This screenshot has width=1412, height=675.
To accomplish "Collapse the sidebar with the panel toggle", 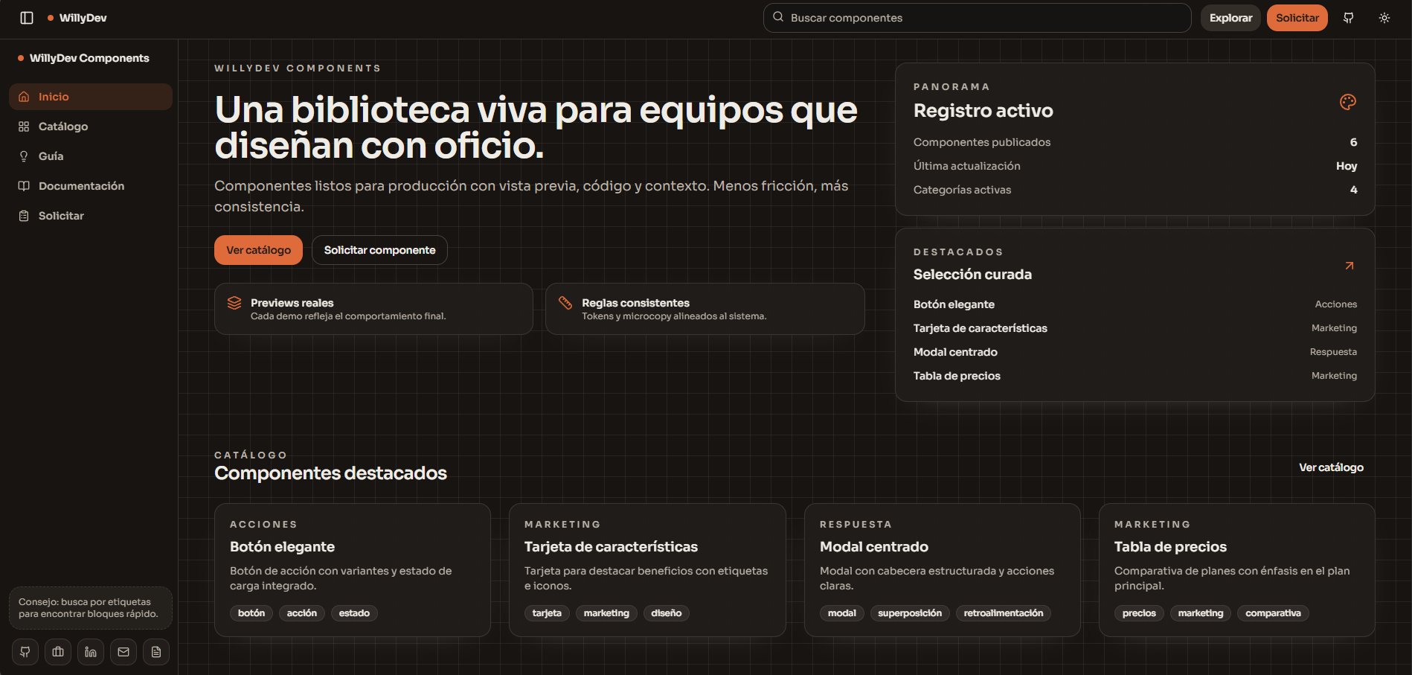I will point(27,17).
